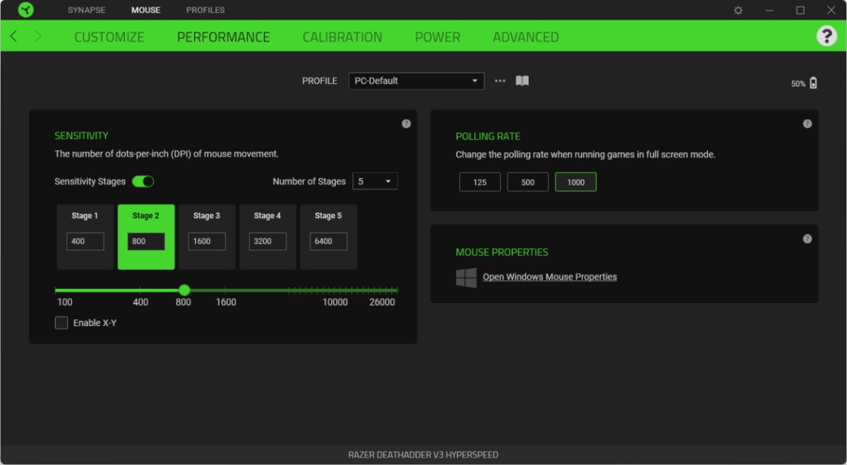Click the Stage 1 DPI input field
847x465 pixels.
coord(85,241)
